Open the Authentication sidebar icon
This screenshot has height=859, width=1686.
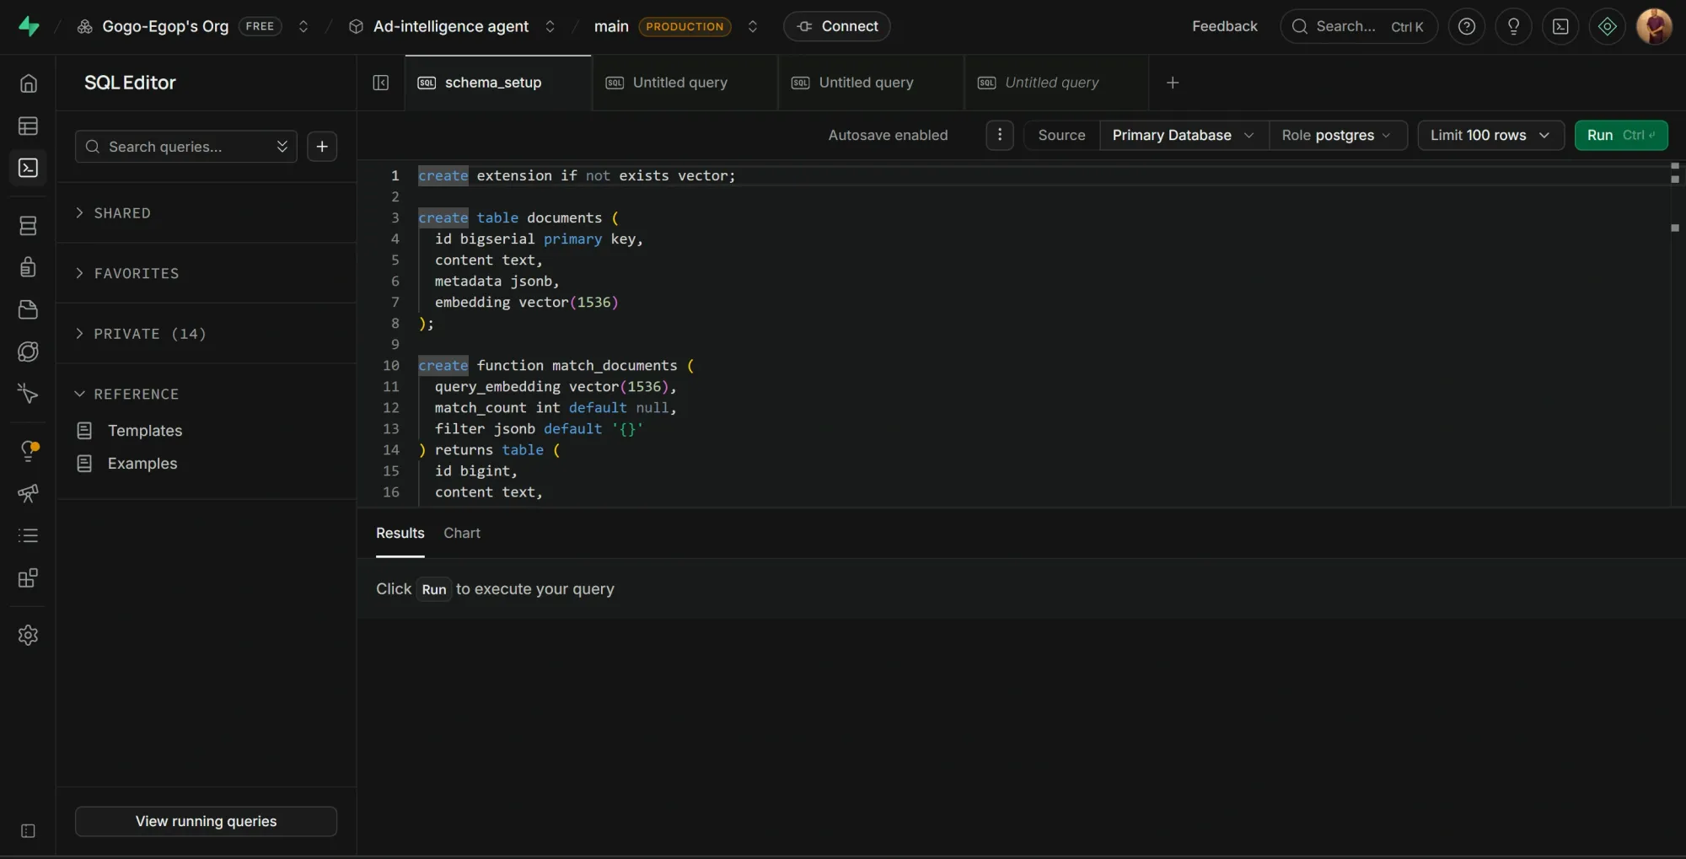[28, 267]
